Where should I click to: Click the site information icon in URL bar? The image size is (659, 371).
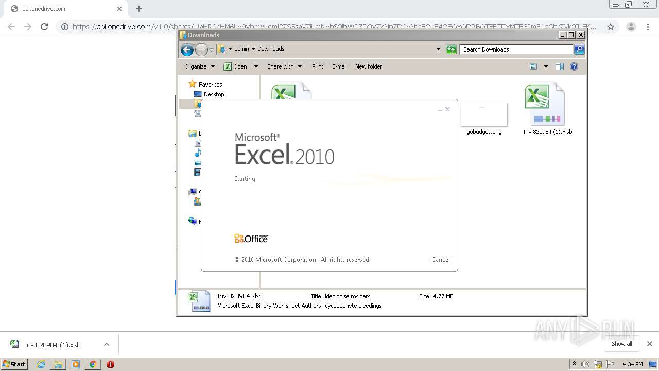click(x=64, y=27)
